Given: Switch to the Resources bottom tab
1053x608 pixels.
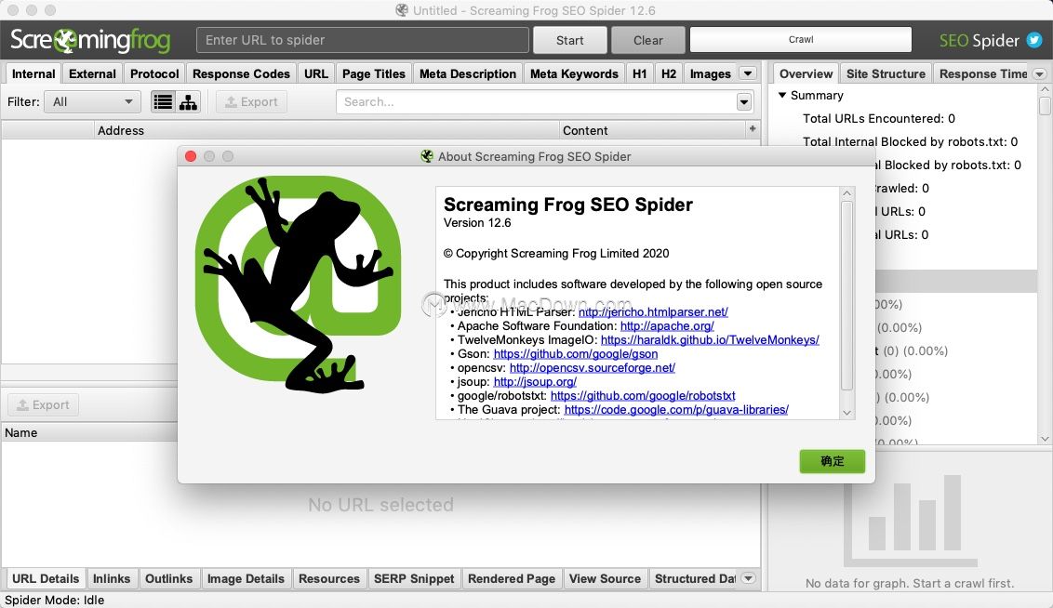Looking at the screenshot, I should (329, 578).
